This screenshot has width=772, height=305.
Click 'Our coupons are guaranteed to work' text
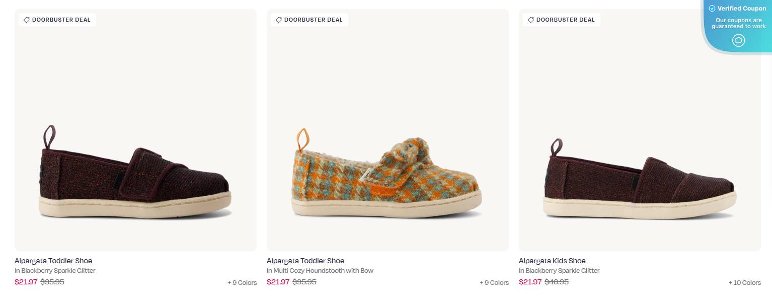(x=738, y=23)
